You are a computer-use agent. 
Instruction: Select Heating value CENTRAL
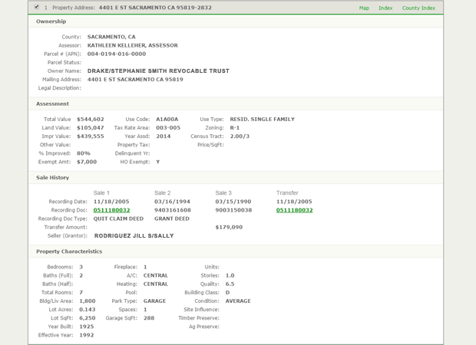click(156, 284)
